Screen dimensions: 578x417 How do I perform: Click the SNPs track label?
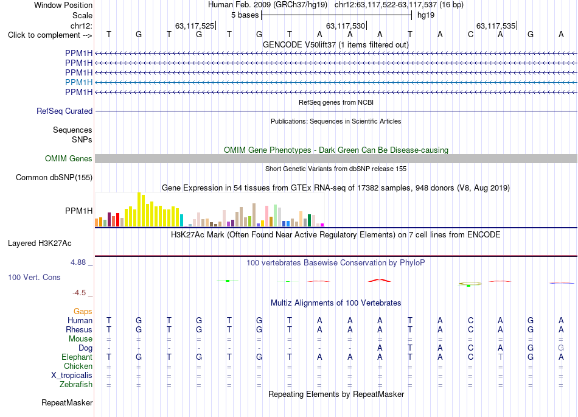(82, 139)
